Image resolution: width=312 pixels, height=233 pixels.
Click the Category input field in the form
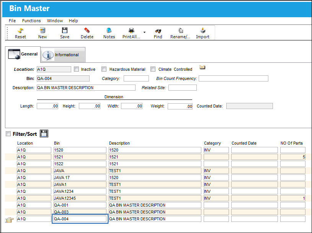[136, 78]
